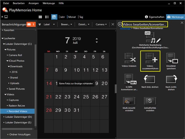Open In MP4 konvertieren tool
Viewport: 185px width, 139px height.
[x=129, y=79]
